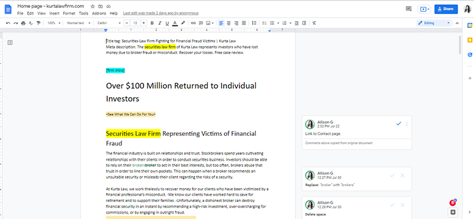Screen dimensions: 474x219
Task: Insert a bulleted list
Action: [272, 23]
